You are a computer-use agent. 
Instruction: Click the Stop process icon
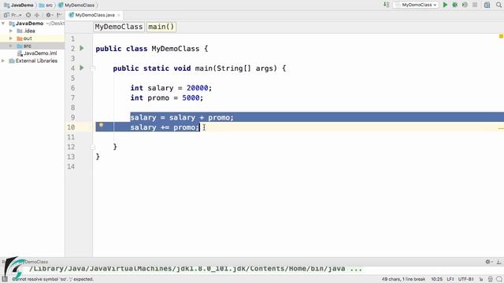(475, 5)
